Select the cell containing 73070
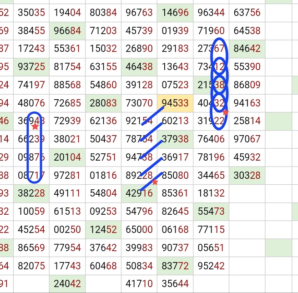 pos(139,103)
